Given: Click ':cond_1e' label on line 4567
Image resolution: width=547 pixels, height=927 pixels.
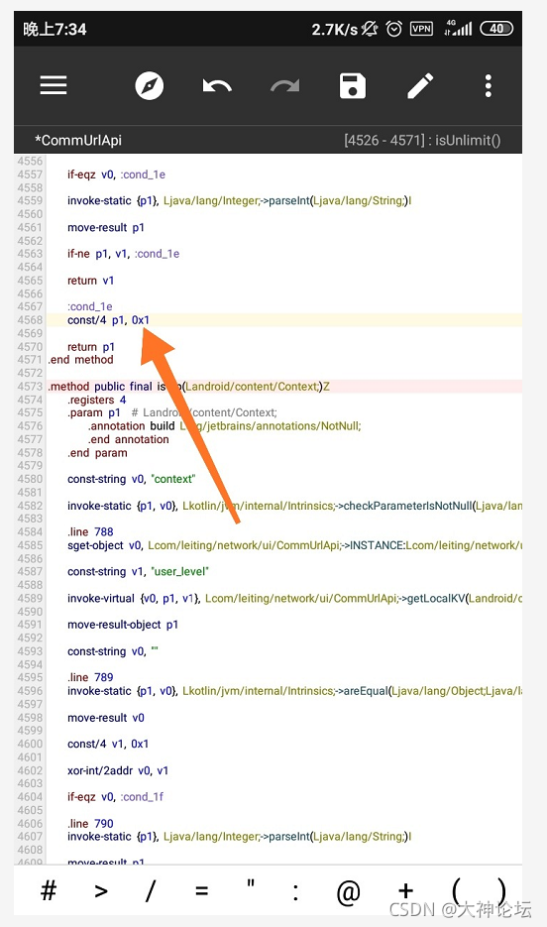Looking at the screenshot, I should tap(89, 306).
